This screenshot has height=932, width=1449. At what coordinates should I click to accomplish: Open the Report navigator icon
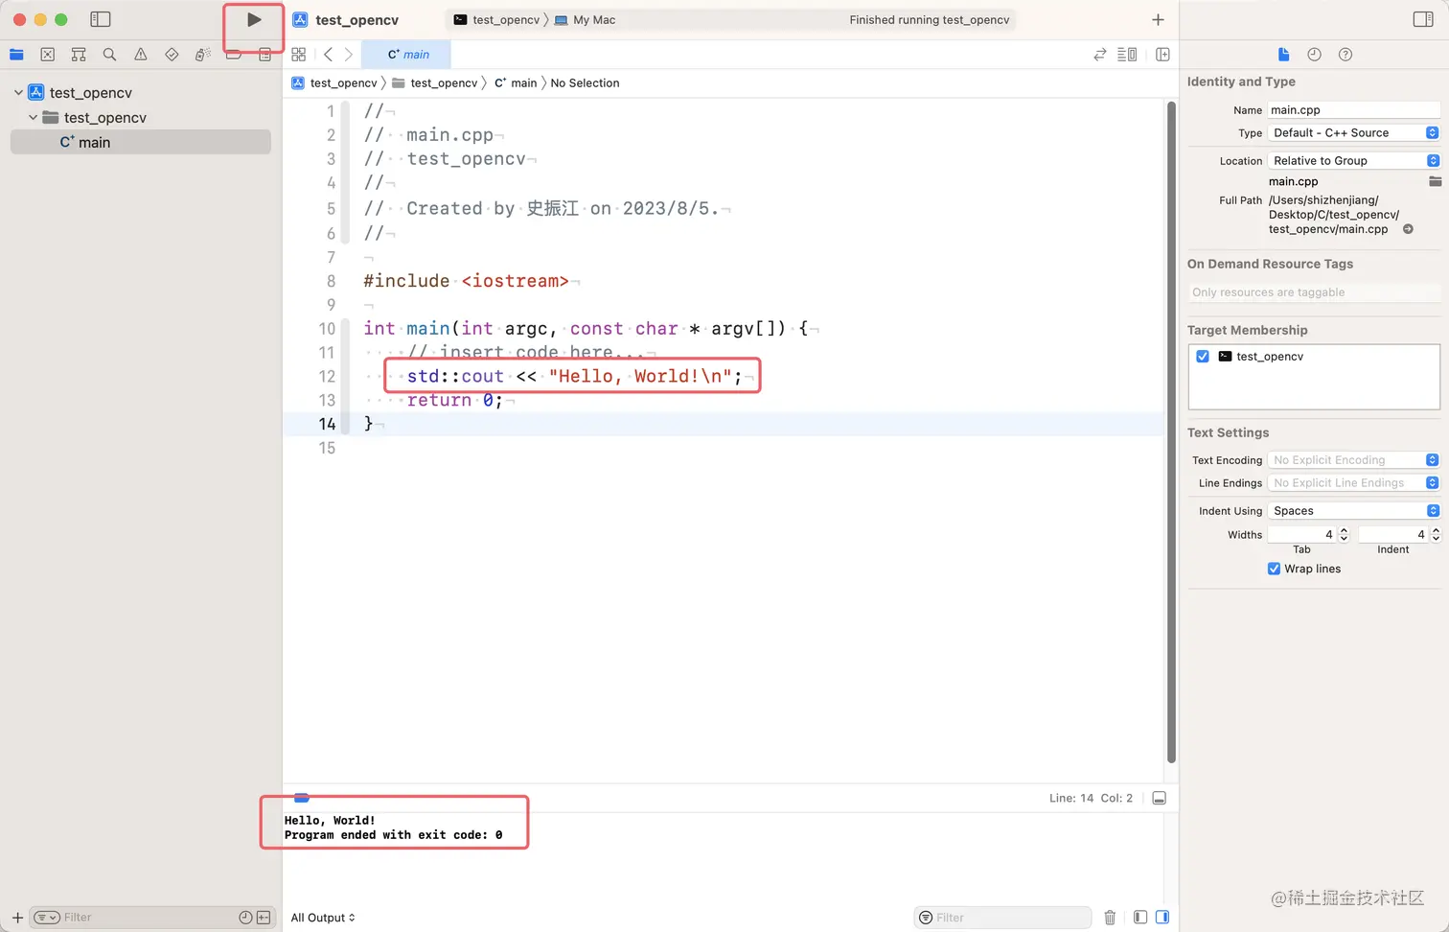click(264, 55)
